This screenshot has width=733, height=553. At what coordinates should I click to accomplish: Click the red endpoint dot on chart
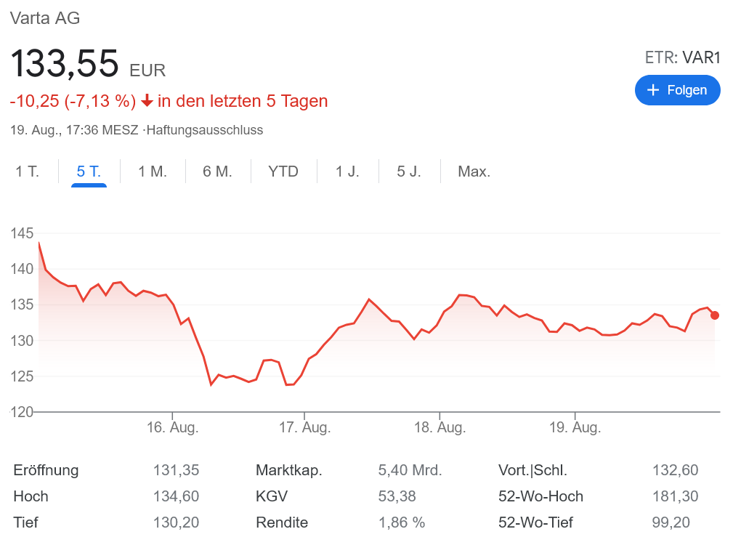click(x=715, y=315)
